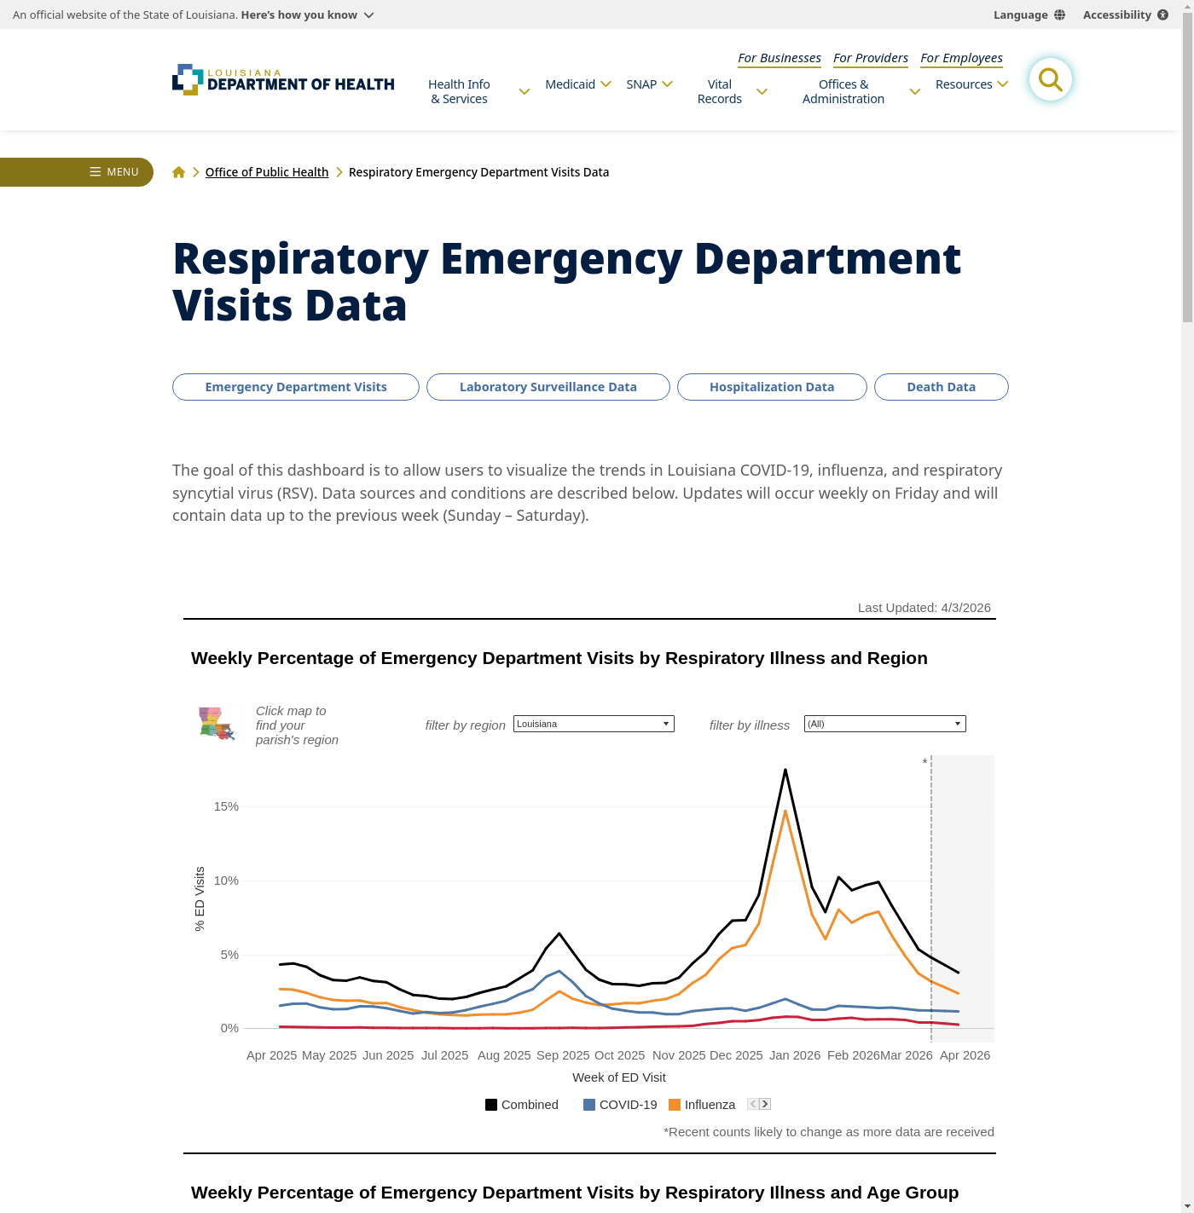Click the orange Influenza legend swatch

click(675, 1105)
